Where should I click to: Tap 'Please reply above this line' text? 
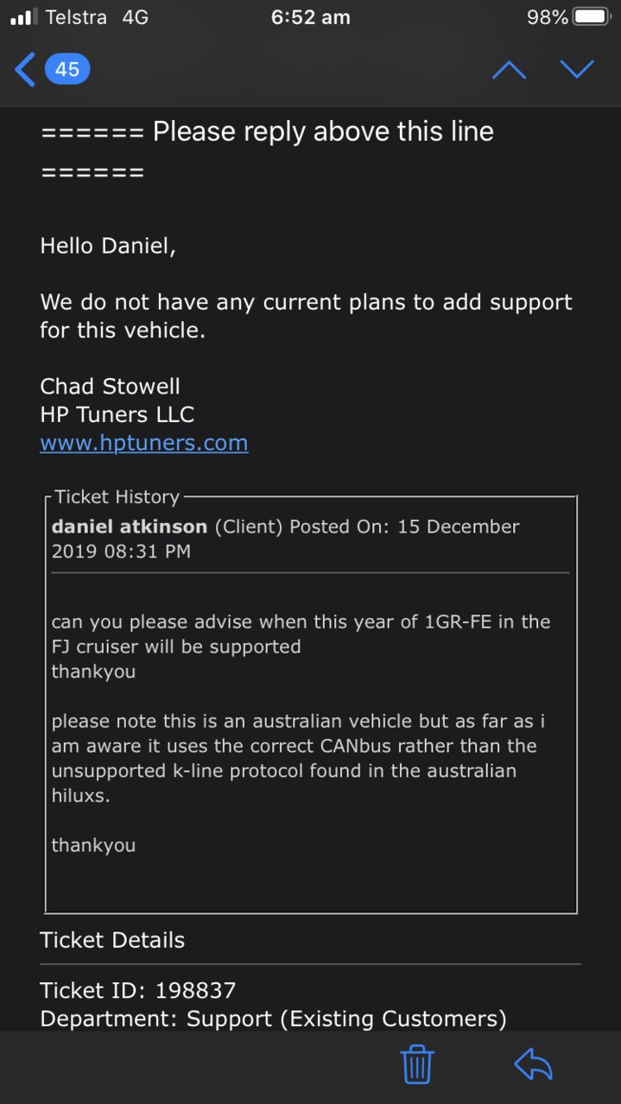[x=323, y=131]
